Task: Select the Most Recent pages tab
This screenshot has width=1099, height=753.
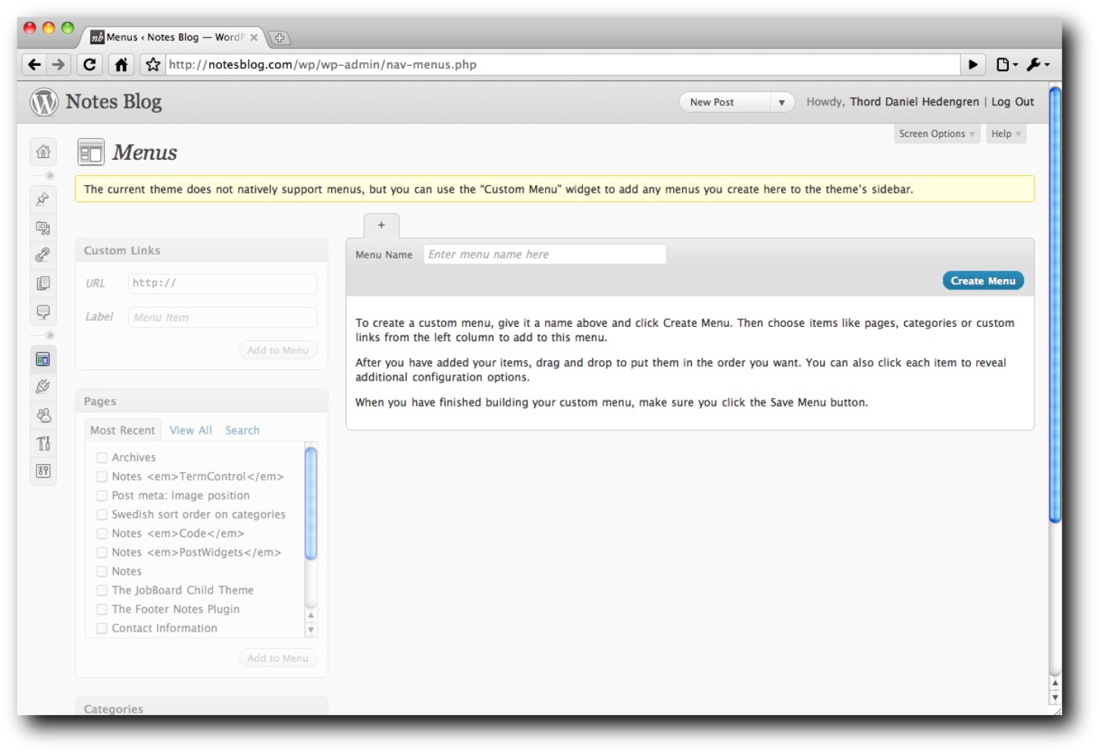Action: (123, 430)
